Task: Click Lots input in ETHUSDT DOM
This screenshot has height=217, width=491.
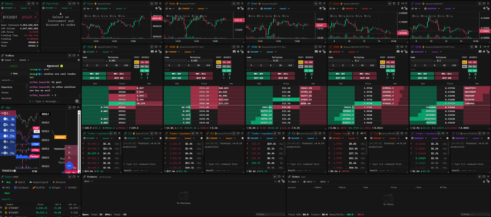Action: pyautogui.click(x=176, y=60)
